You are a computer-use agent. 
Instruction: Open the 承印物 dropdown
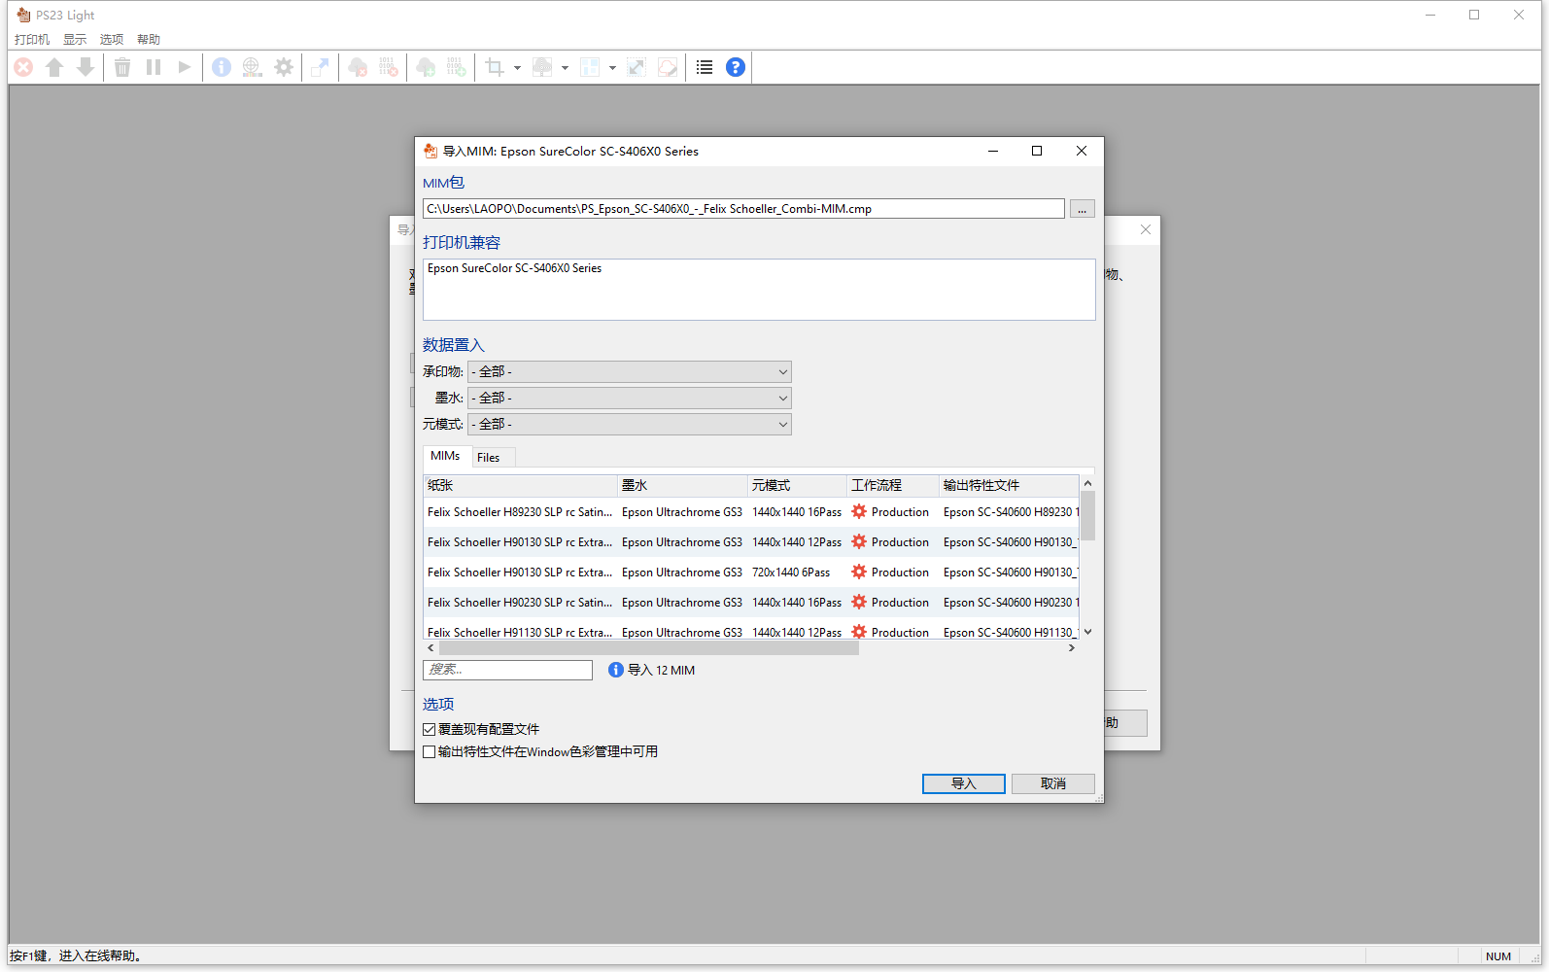coord(630,372)
